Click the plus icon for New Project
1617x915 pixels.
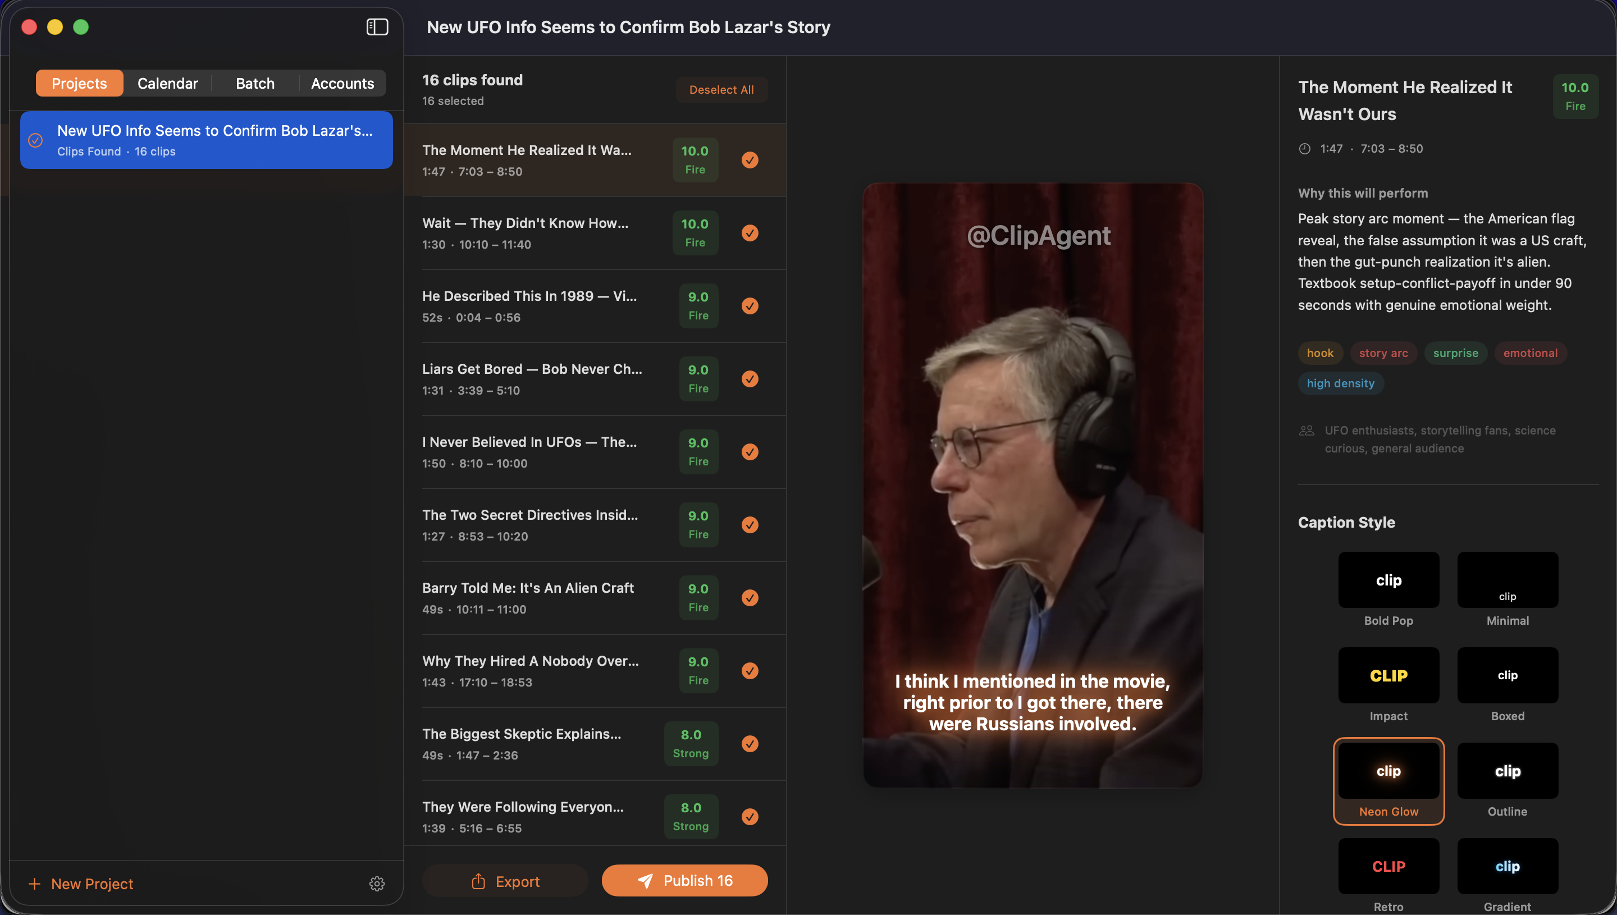pos(35,884)
